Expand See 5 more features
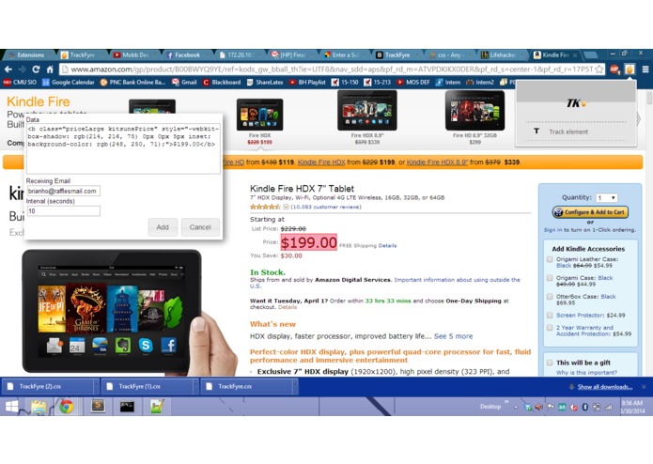 tap(453, 336)
